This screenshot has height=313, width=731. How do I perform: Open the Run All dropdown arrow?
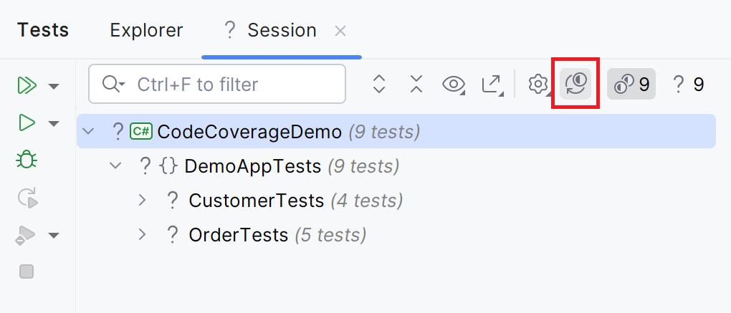click(53, 87)
